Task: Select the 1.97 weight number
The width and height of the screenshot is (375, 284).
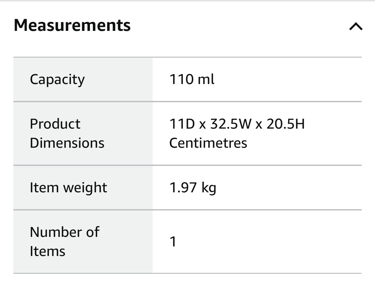Action: pyautogui.click(x=183, y=188)
